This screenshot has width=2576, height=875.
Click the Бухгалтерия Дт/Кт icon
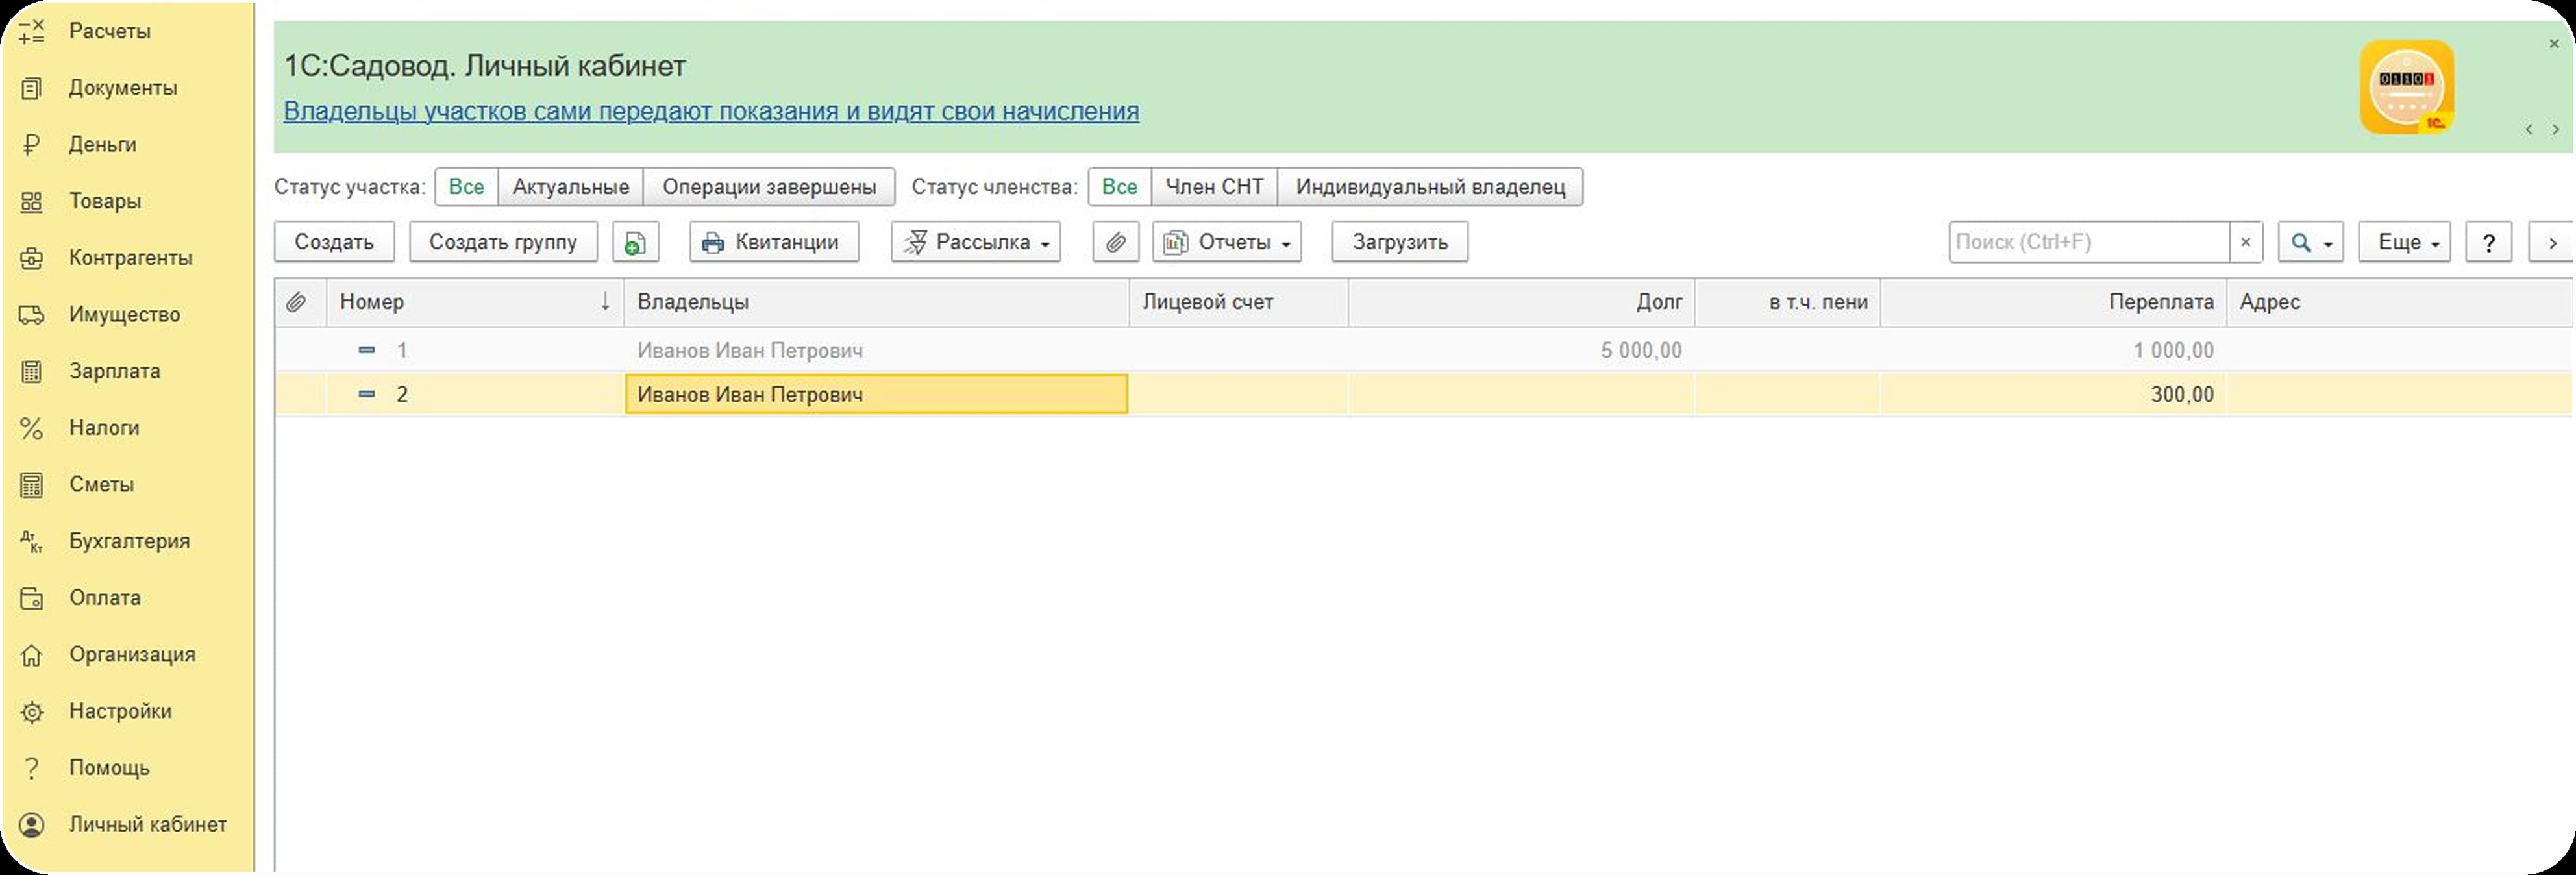coord(32,541)
